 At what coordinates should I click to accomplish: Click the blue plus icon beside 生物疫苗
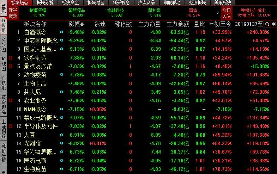61,169
